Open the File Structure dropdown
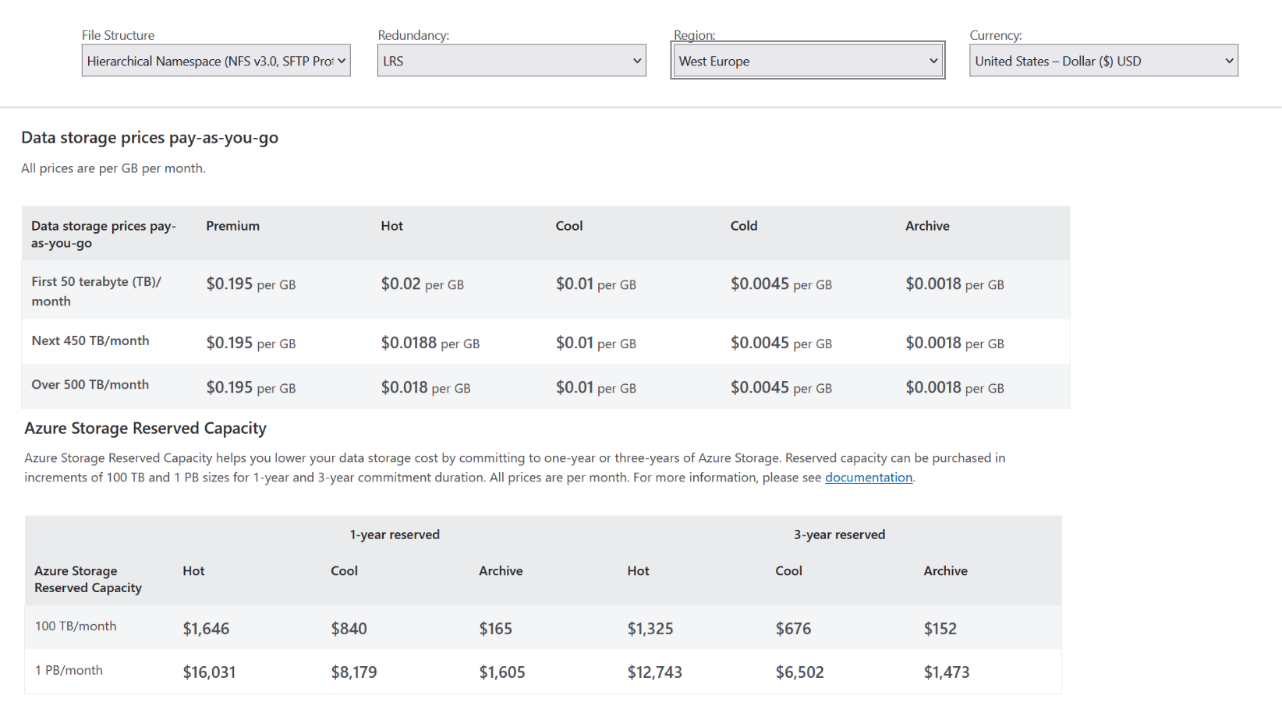This screenshot has height=709, width=1282. 215,61
